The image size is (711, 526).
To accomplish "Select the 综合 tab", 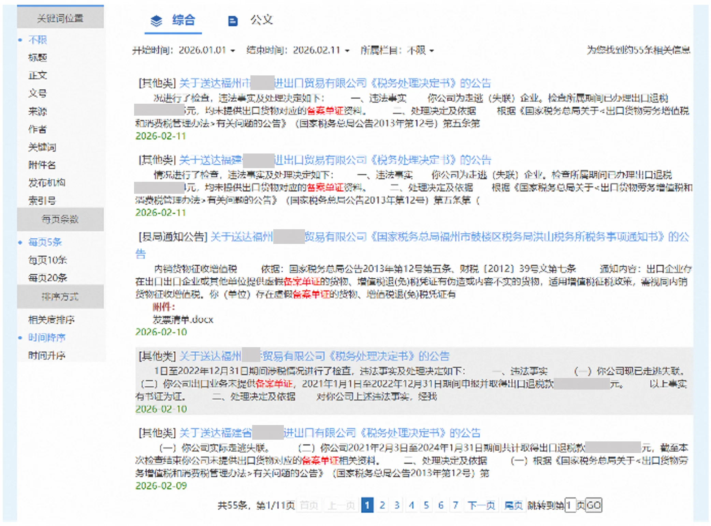I will tap(183, 20).
